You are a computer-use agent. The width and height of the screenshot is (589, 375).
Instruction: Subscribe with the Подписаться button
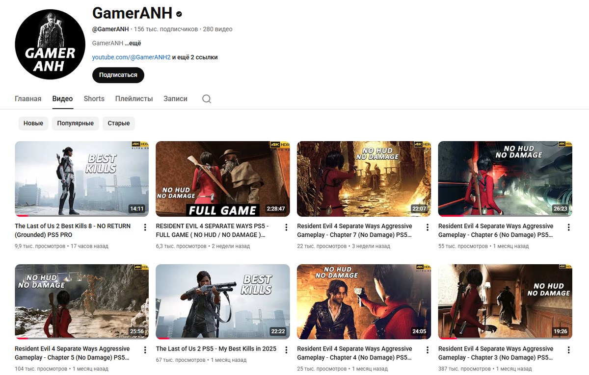[118, 75]
